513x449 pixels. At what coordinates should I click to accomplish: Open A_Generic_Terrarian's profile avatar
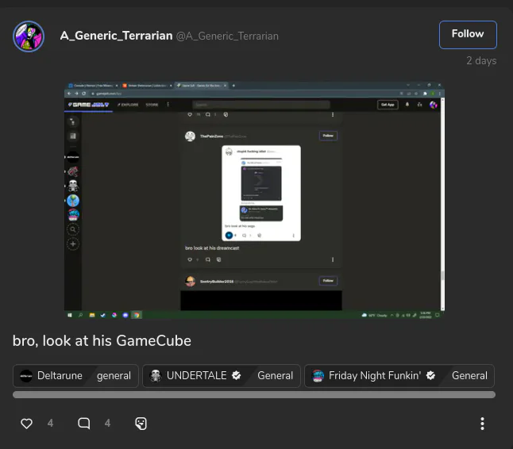[x=29, y=36]
